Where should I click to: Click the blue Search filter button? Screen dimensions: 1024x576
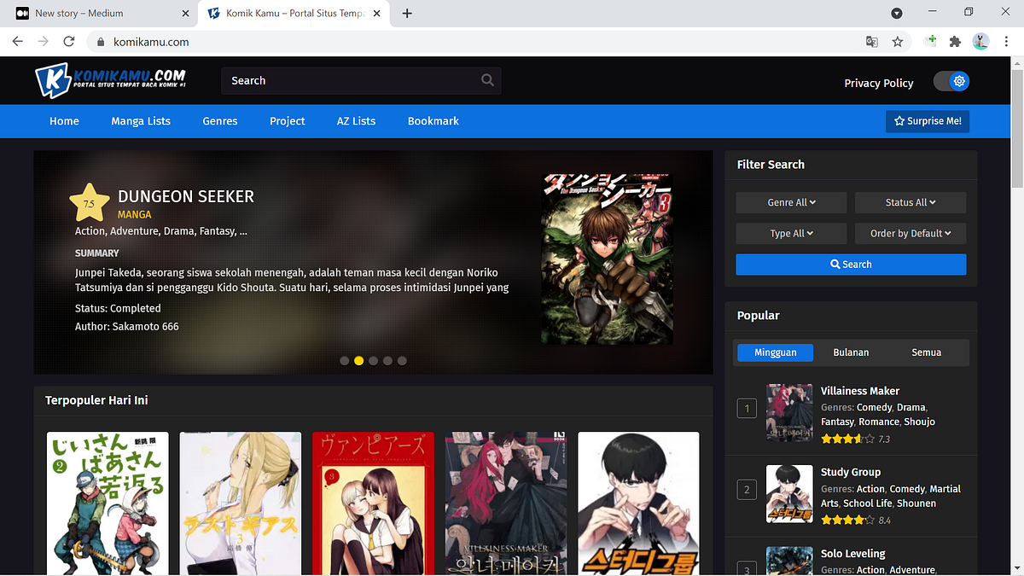(851, 265)
